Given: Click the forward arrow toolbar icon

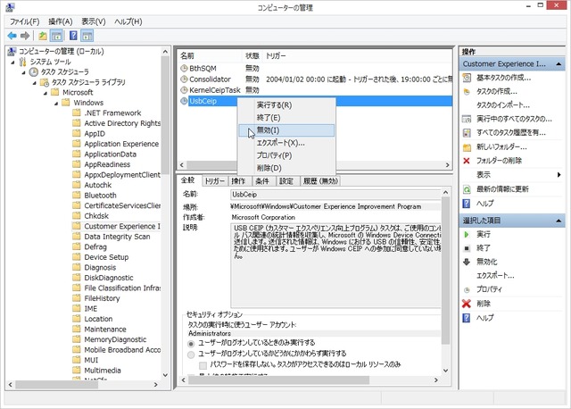Looking at the screenshot, I should coord(25,36).
